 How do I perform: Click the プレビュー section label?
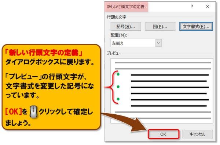point(114,53)
